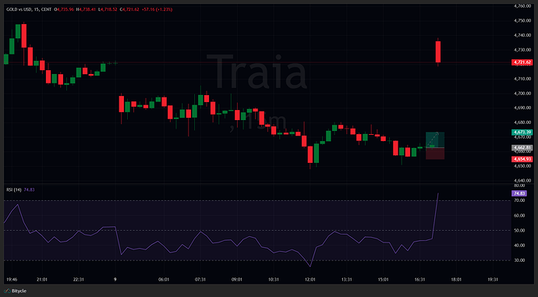Click the 50.00 RSI axis label
The height and width of the screenshot is (297, 538).
520,231
